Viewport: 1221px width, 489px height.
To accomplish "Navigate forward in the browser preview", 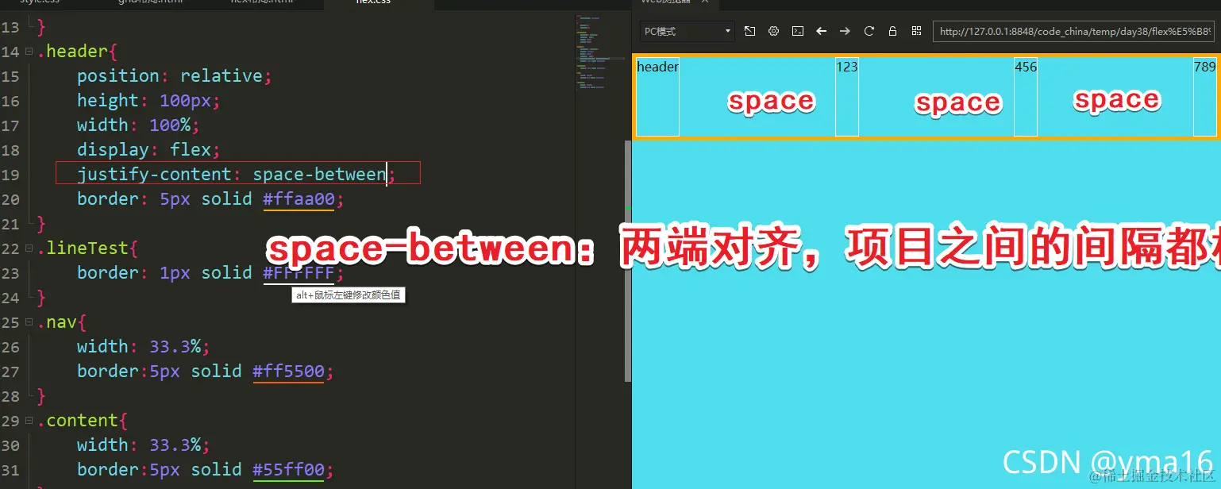I will pyautogui.click(x=845, y=31).
